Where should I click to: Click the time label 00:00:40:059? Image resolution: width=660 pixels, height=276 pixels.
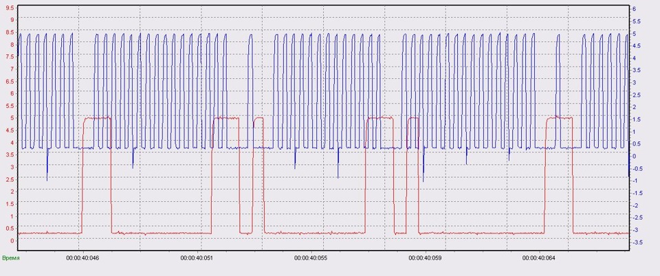click(425, 258)
